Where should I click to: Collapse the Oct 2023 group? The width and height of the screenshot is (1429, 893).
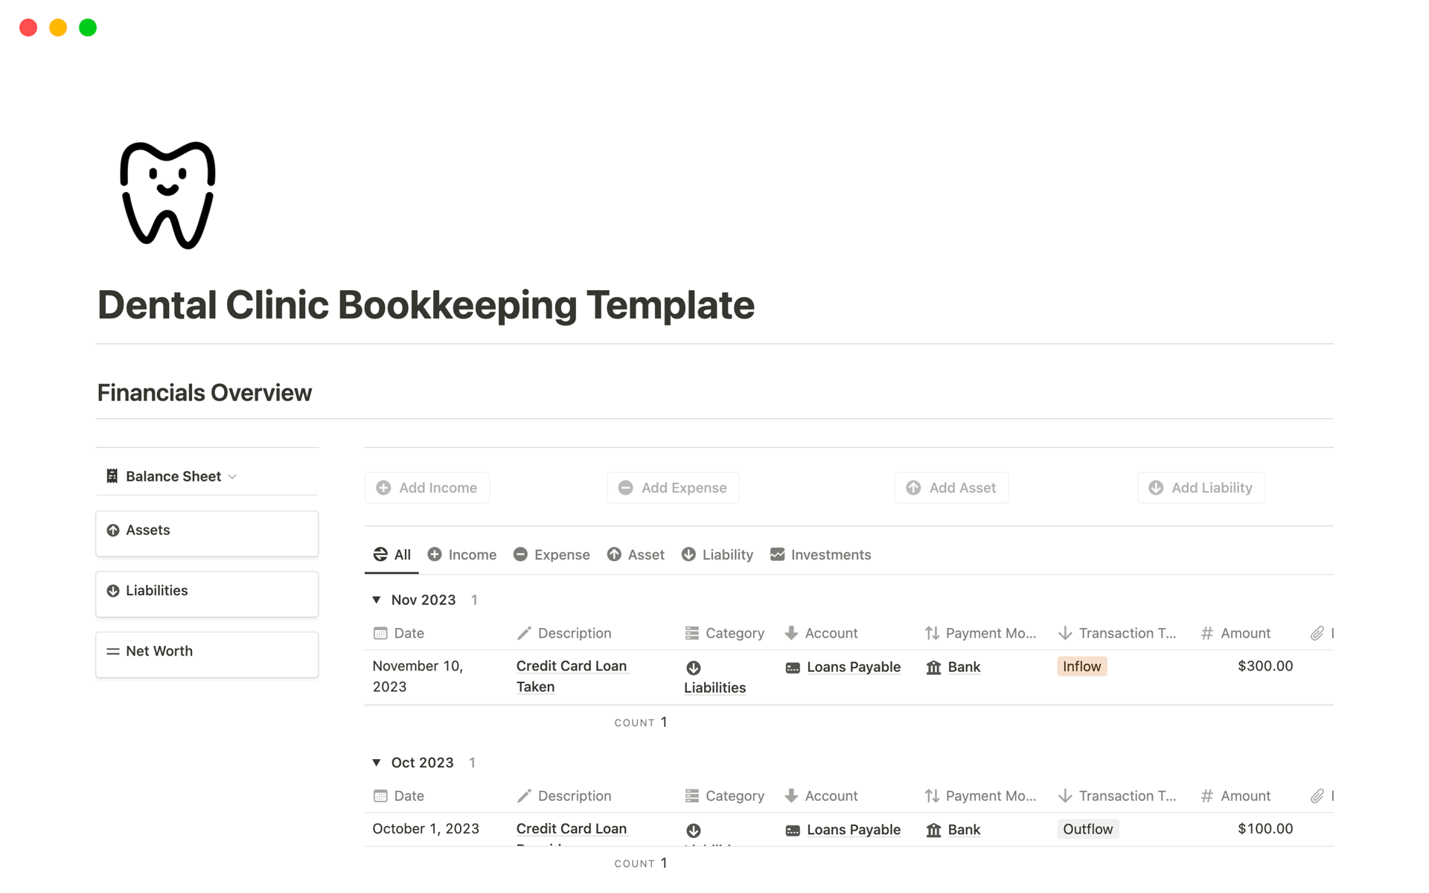377,762
